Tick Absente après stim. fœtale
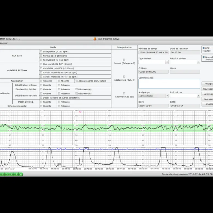213x213 pixels. [x=77, y=81]
